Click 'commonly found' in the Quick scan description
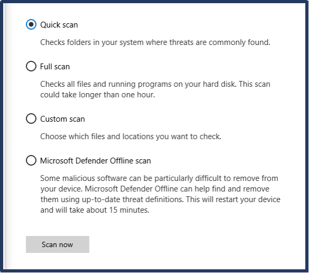 pos(239,42)
